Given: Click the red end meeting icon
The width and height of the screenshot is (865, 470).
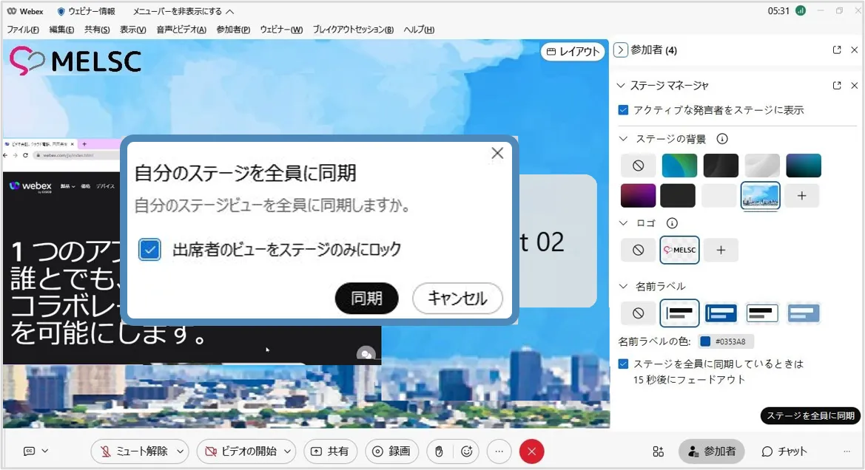Looking at the screenshot, I should click(x=531, y=452).
